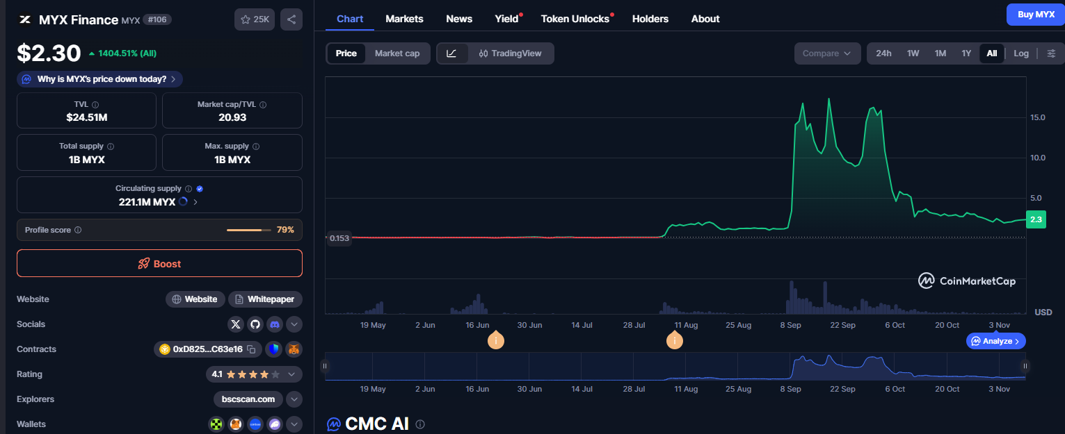Open the GitHub social link
This screenshot has width=1065, height=434.
pyautogui.click(x=255, y=324)
